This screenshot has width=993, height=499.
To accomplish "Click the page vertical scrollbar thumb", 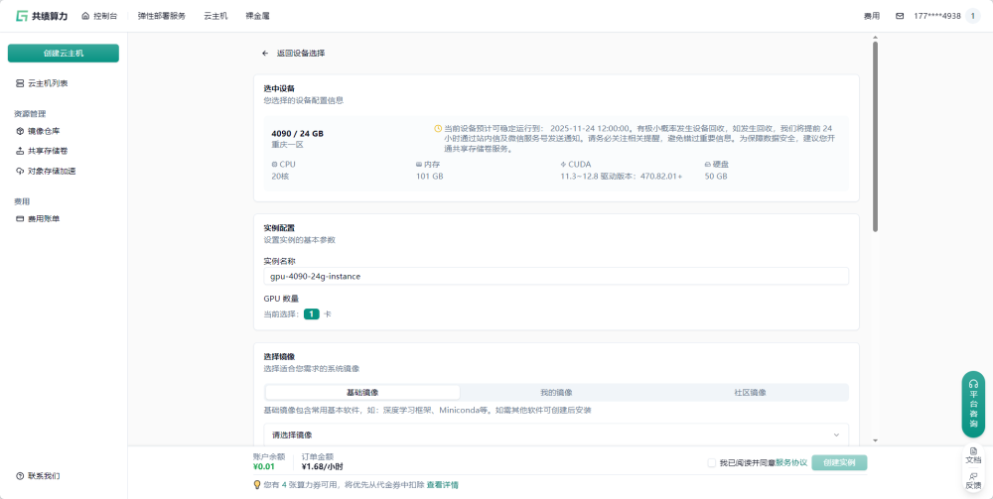I will [x=875, y=137].
